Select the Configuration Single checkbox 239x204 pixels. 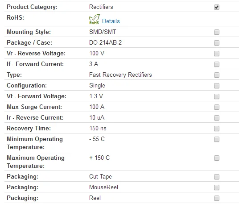click(x=217, y=86)
